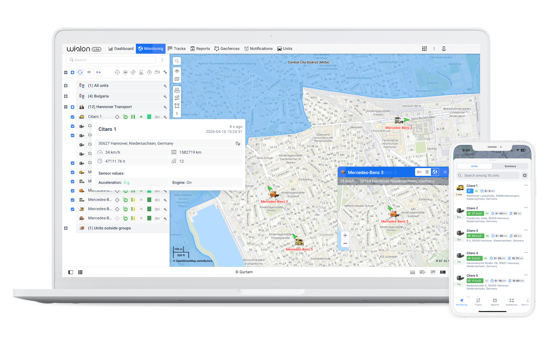Click the envelope notifications icon in bottom bar

tap(423, 272)
